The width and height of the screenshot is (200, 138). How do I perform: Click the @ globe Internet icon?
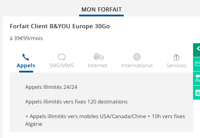pyautogui.click(x=99, y=57)
